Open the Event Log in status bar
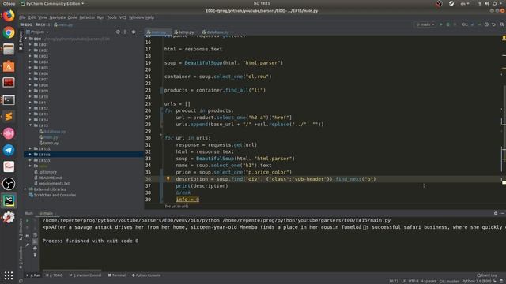This screenshot has height=284, width=506. [487, 275]
